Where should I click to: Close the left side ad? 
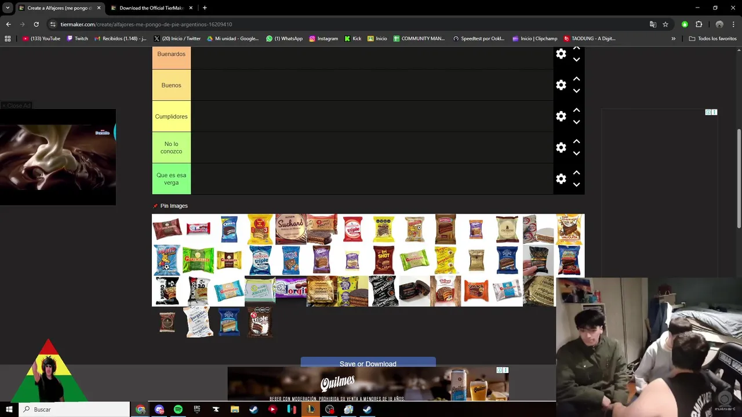(16, 105)
